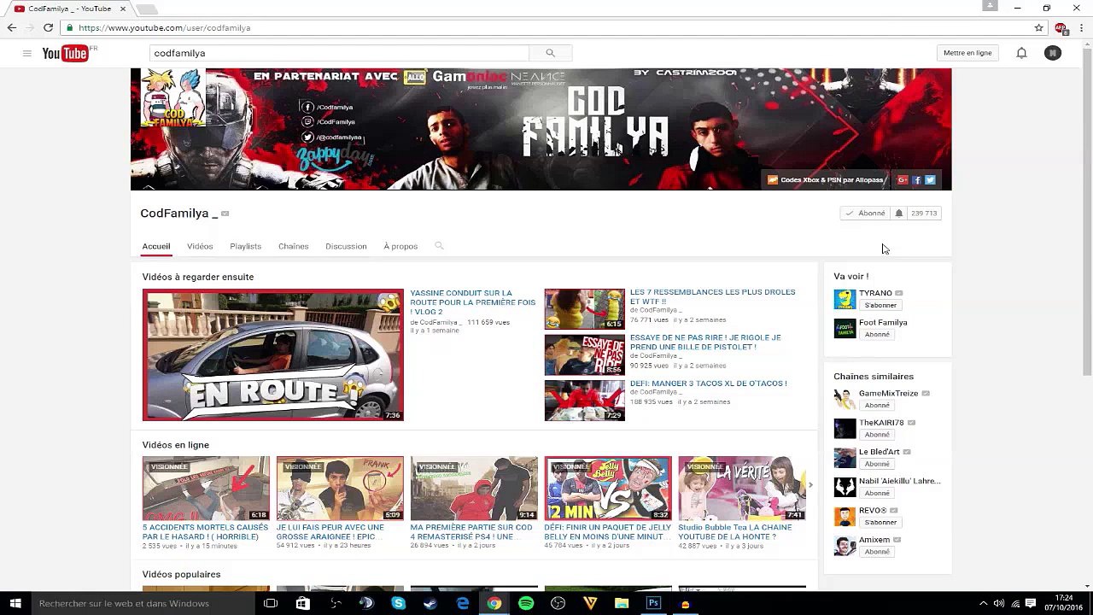Open 5 ACCIDENTS MORTELS video thumbnail

[x=206, y=488]
